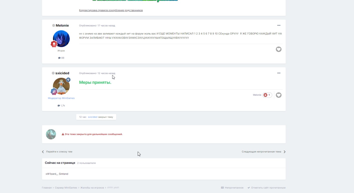Image resolution: width=354 pixels, height=193 pixels.
Task: Click heart reaction on sxicided's post
Action: tap(278, 95)
